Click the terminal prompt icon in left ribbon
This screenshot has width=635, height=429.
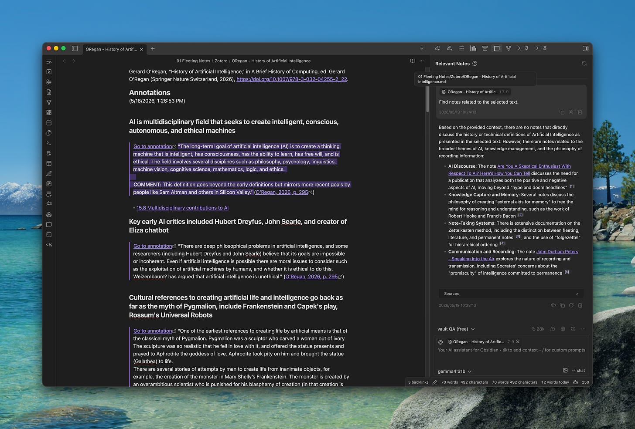(49, 143)
